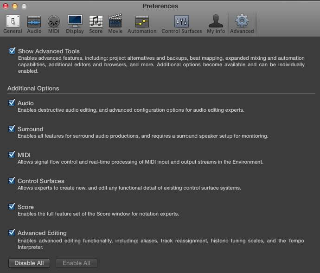This screenshot has height=273, width=320.
Task: Click 'Enables advanced editing functionality' description
Action: (x=161, y=244)
